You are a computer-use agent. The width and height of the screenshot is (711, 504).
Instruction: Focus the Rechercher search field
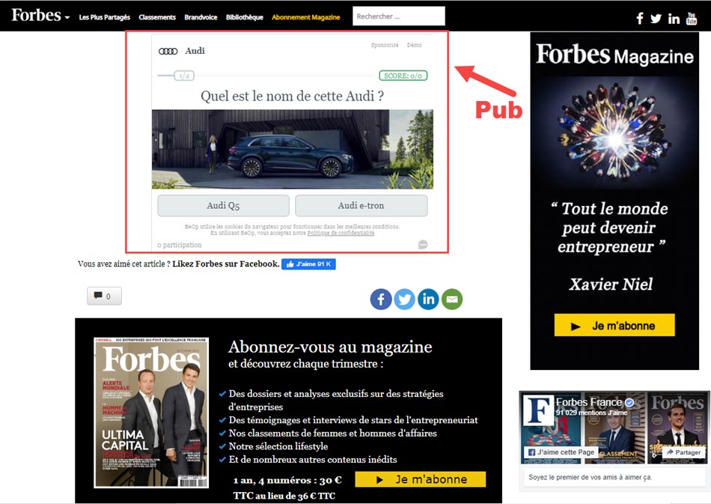tap(399, 16)
